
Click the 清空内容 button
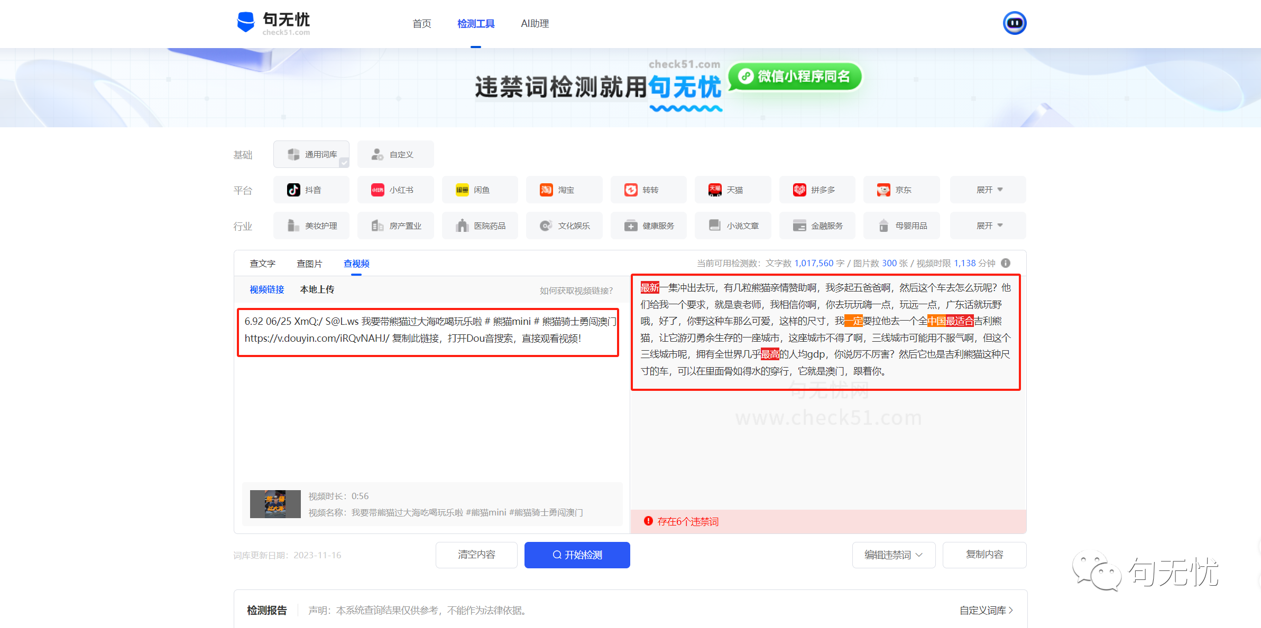tap(476, 555)
